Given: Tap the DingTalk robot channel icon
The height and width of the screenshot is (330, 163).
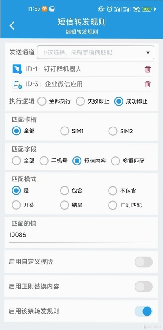Looking at the screenshot, I should (x=17, y=69).
